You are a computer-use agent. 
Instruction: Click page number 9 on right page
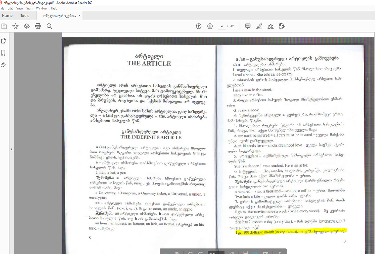[x=344, y=241]
